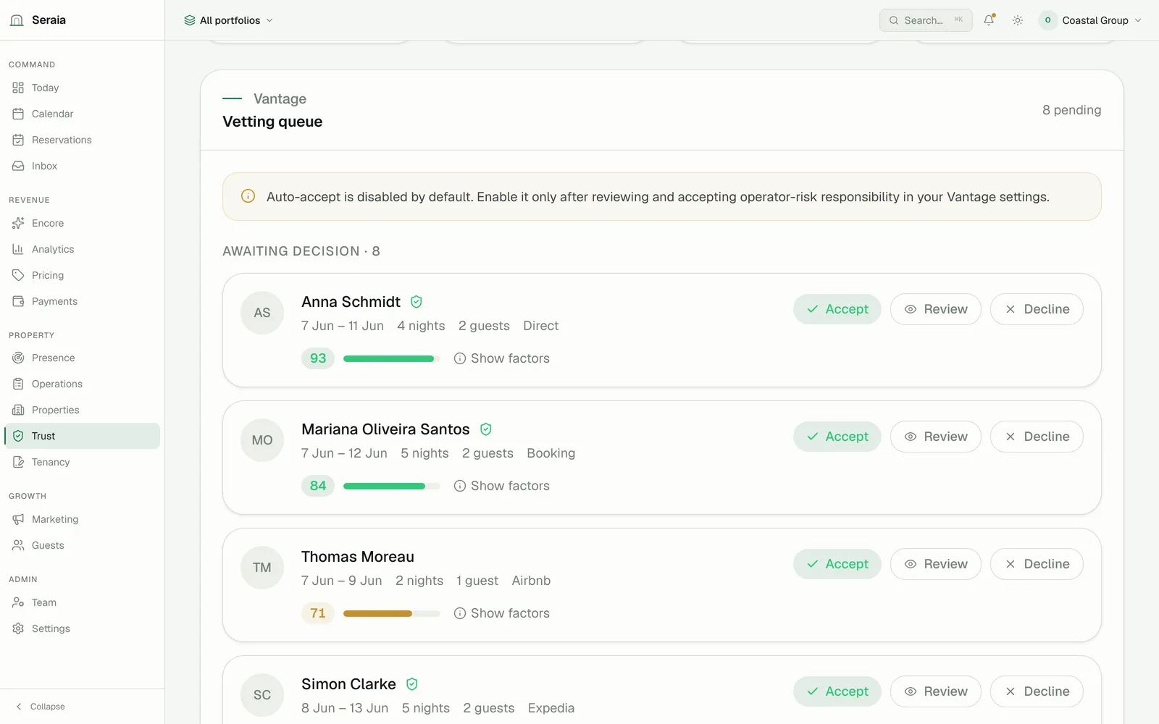The image size is (1159, 724).
Task: Review Anna Schmidt's booking
Action: pyautogui.click(x=936, y=309)
